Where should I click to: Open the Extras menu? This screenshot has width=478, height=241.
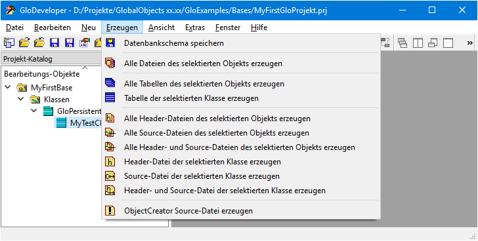pos(195,28)
